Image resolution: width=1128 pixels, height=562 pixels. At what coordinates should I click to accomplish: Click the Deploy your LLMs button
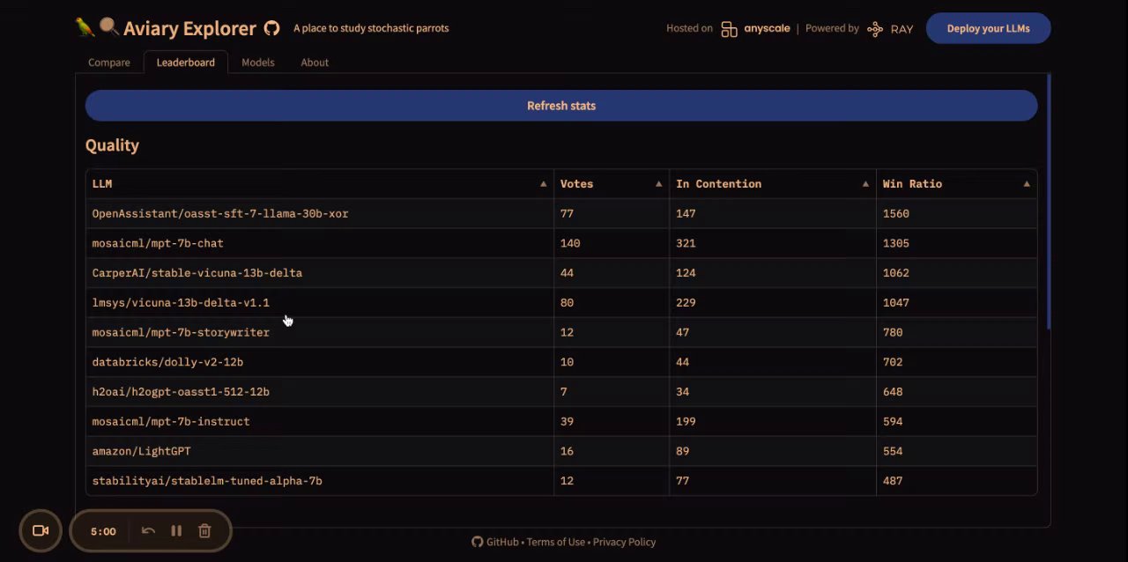pos(988,28)
